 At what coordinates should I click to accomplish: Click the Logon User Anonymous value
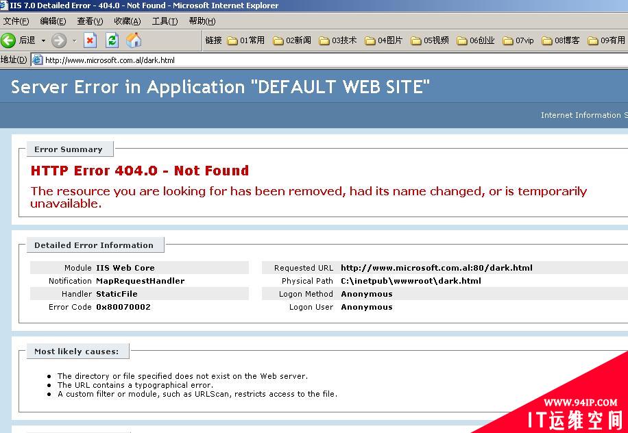pyautogui.click(x=367, y=307)
